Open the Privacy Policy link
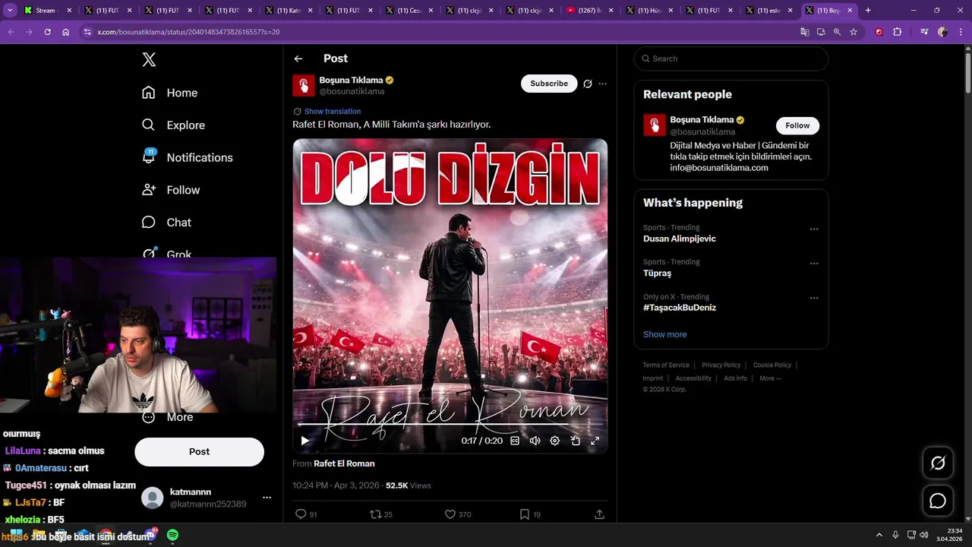Screen dimensions: 972x547 pos(721,365)
